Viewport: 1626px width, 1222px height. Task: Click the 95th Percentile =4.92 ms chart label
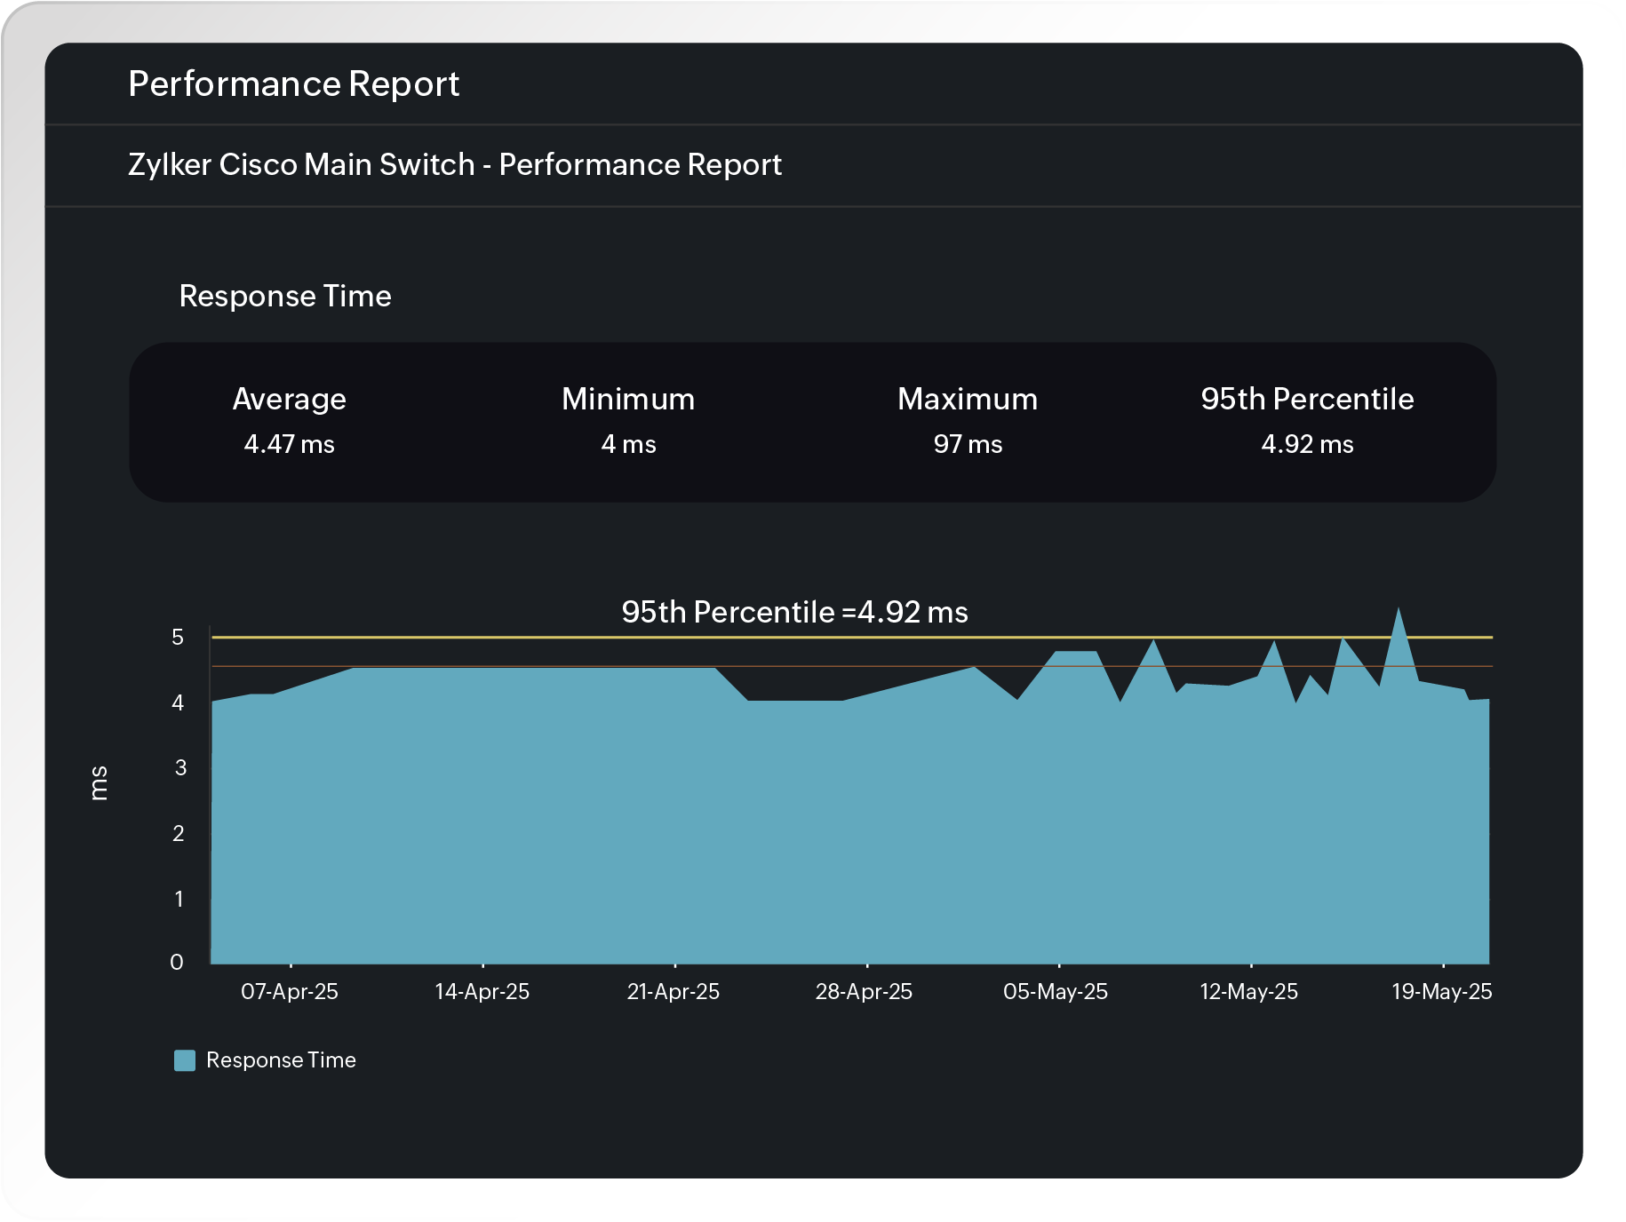795,612
